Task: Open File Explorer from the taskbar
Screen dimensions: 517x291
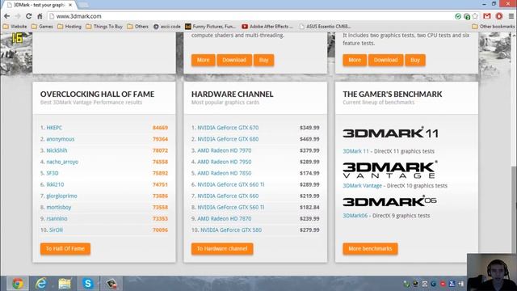Action: pos(65,284)
